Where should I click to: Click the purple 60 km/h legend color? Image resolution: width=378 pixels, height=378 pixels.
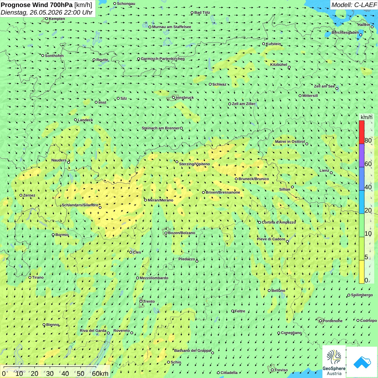pos(362,156)
